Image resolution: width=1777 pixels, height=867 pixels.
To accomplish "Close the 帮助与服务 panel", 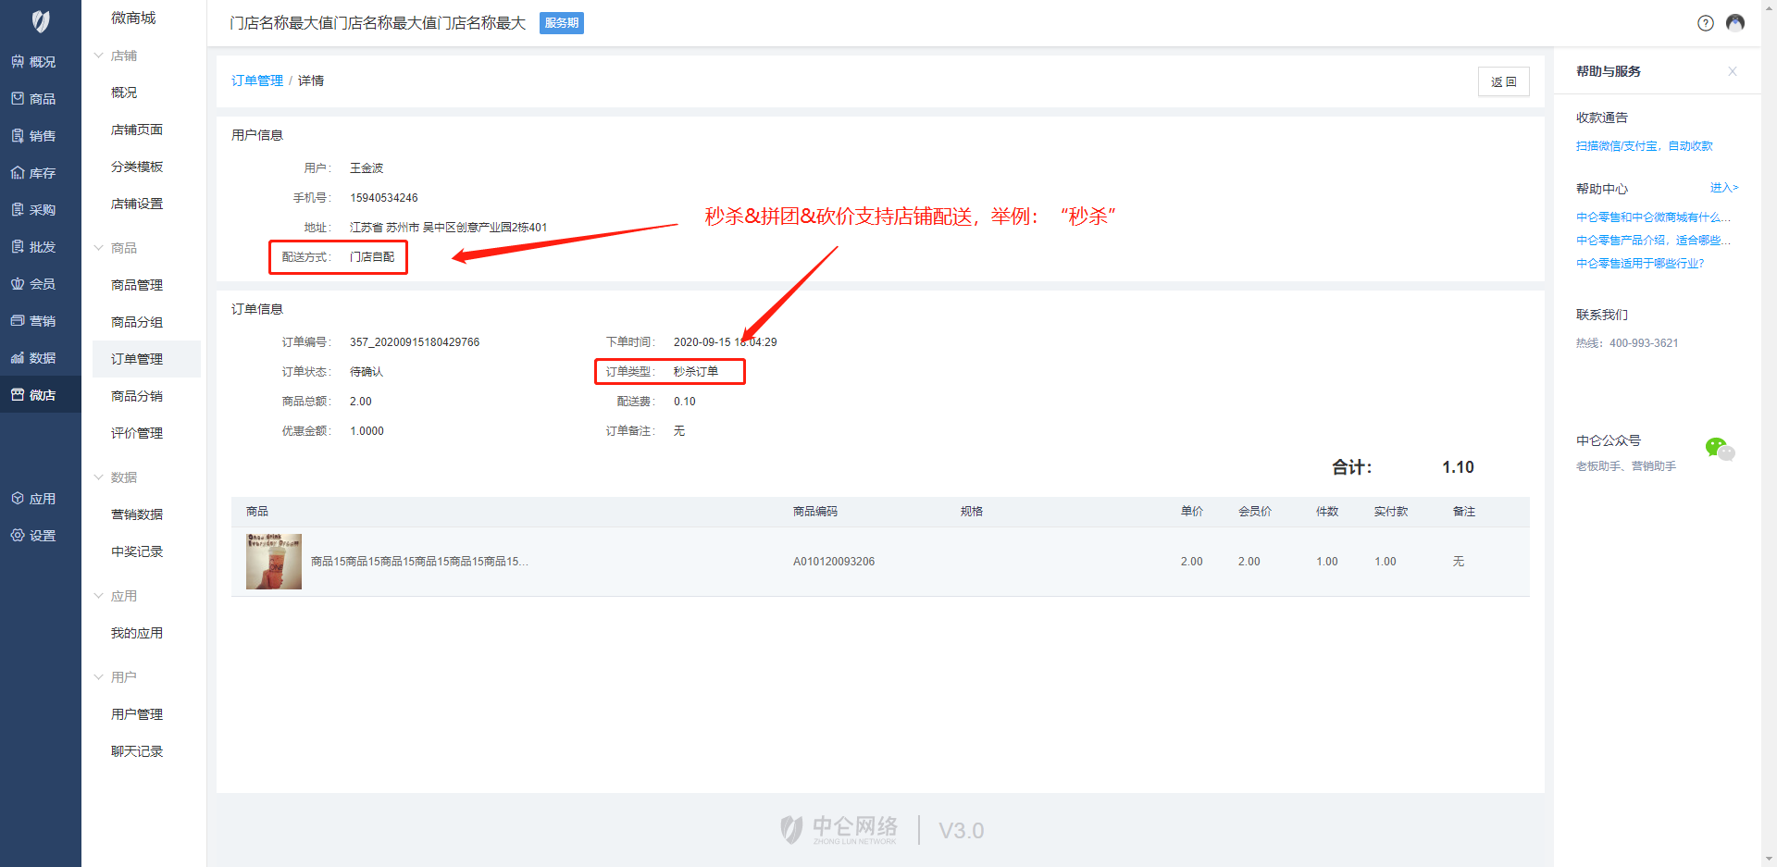I will coord(1732,71).
